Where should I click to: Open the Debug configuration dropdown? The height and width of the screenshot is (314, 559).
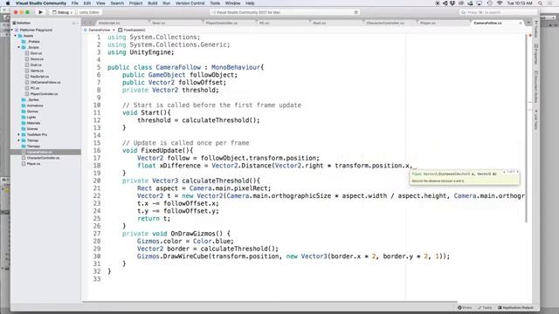tap(62, 12)
